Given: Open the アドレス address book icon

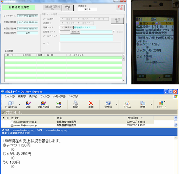Looking at the screenshot, I should 127,103.
